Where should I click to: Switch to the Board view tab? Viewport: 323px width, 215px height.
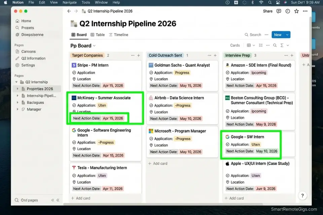[79, 35]
